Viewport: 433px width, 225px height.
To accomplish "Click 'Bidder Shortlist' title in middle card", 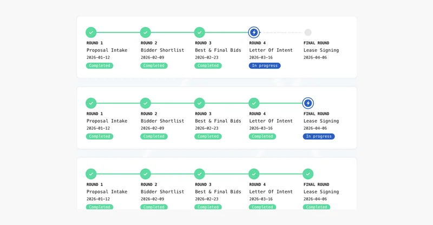I will pos(162,121).
